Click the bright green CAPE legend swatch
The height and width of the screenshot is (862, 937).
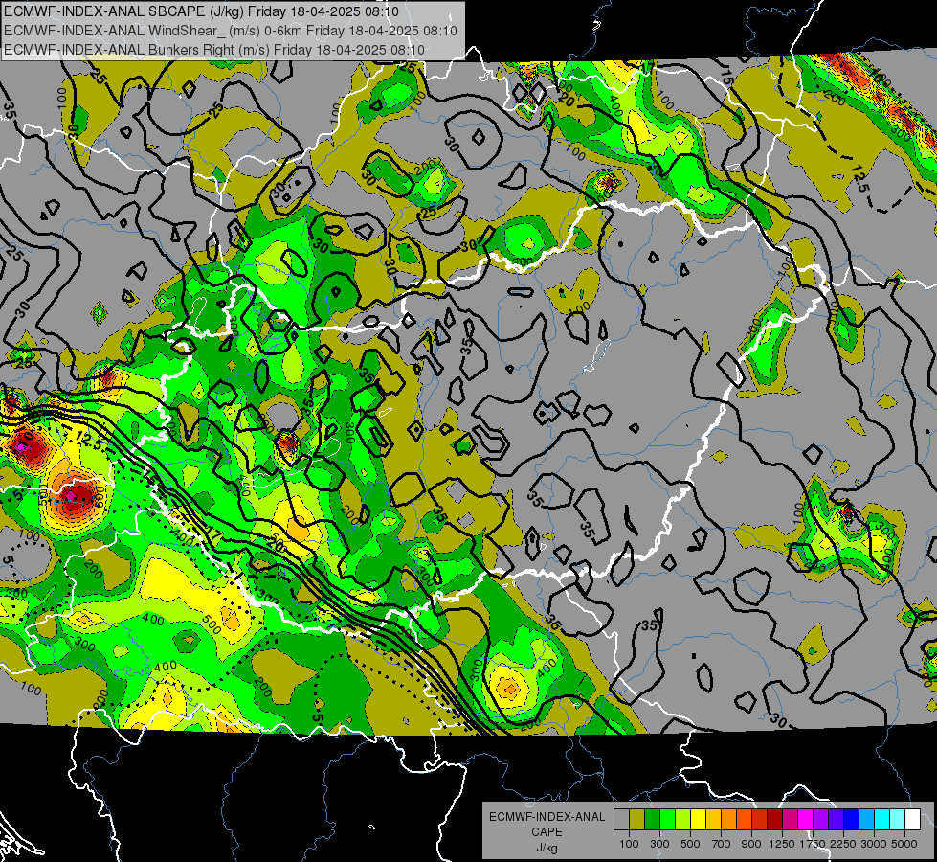coord(667,819)
